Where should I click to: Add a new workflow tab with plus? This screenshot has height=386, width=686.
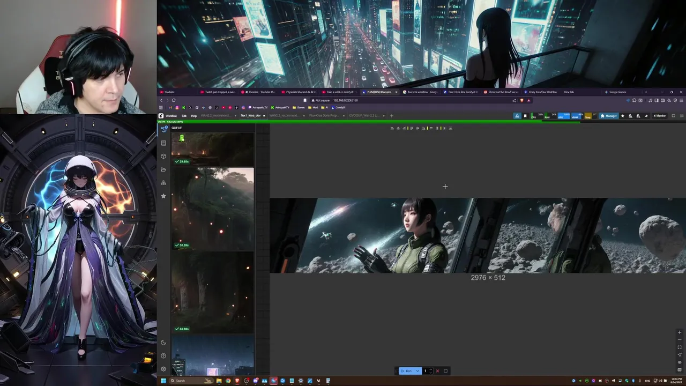pos(392,116)
